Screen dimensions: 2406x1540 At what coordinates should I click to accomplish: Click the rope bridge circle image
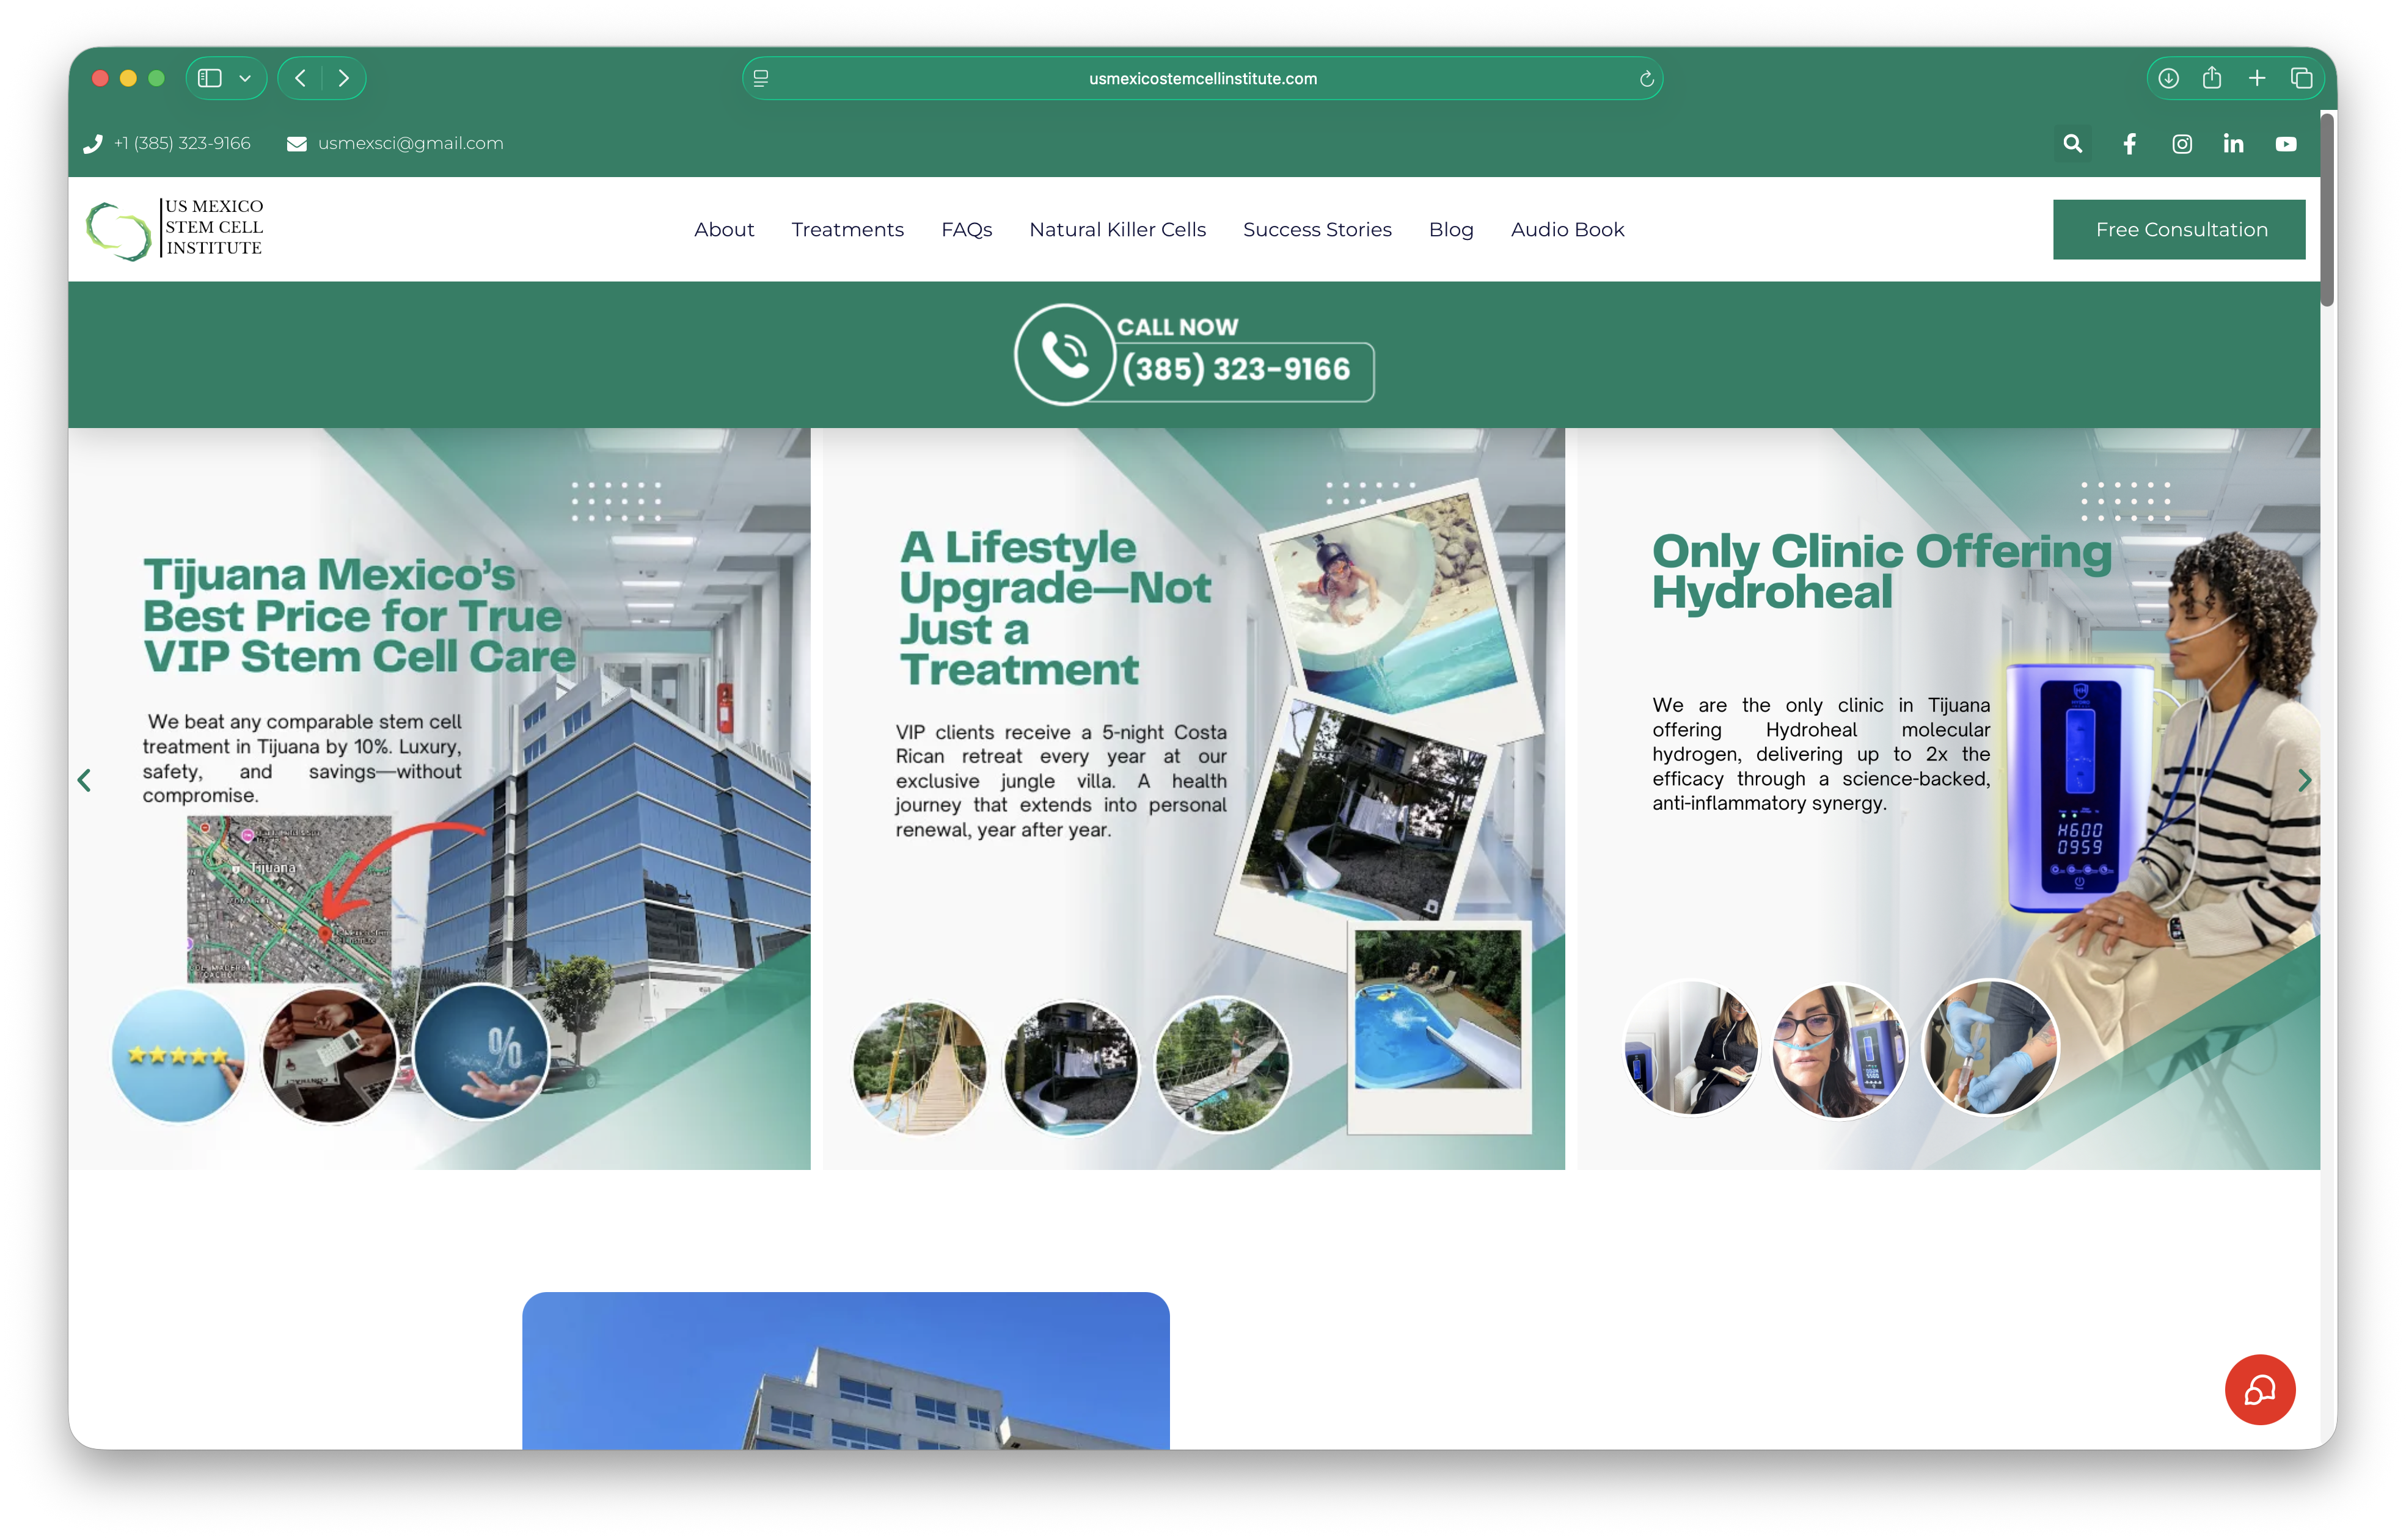click(x=920, y=1067)
